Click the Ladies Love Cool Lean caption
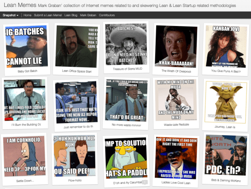The height and width of the screenshot is (189, 251). [176, 182]
